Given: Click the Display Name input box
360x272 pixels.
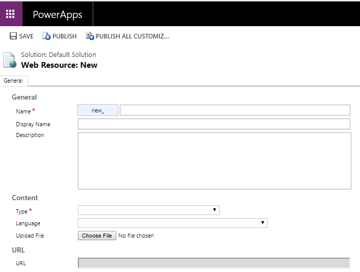Looking at the screenshot, I should (x=214, y=124).
